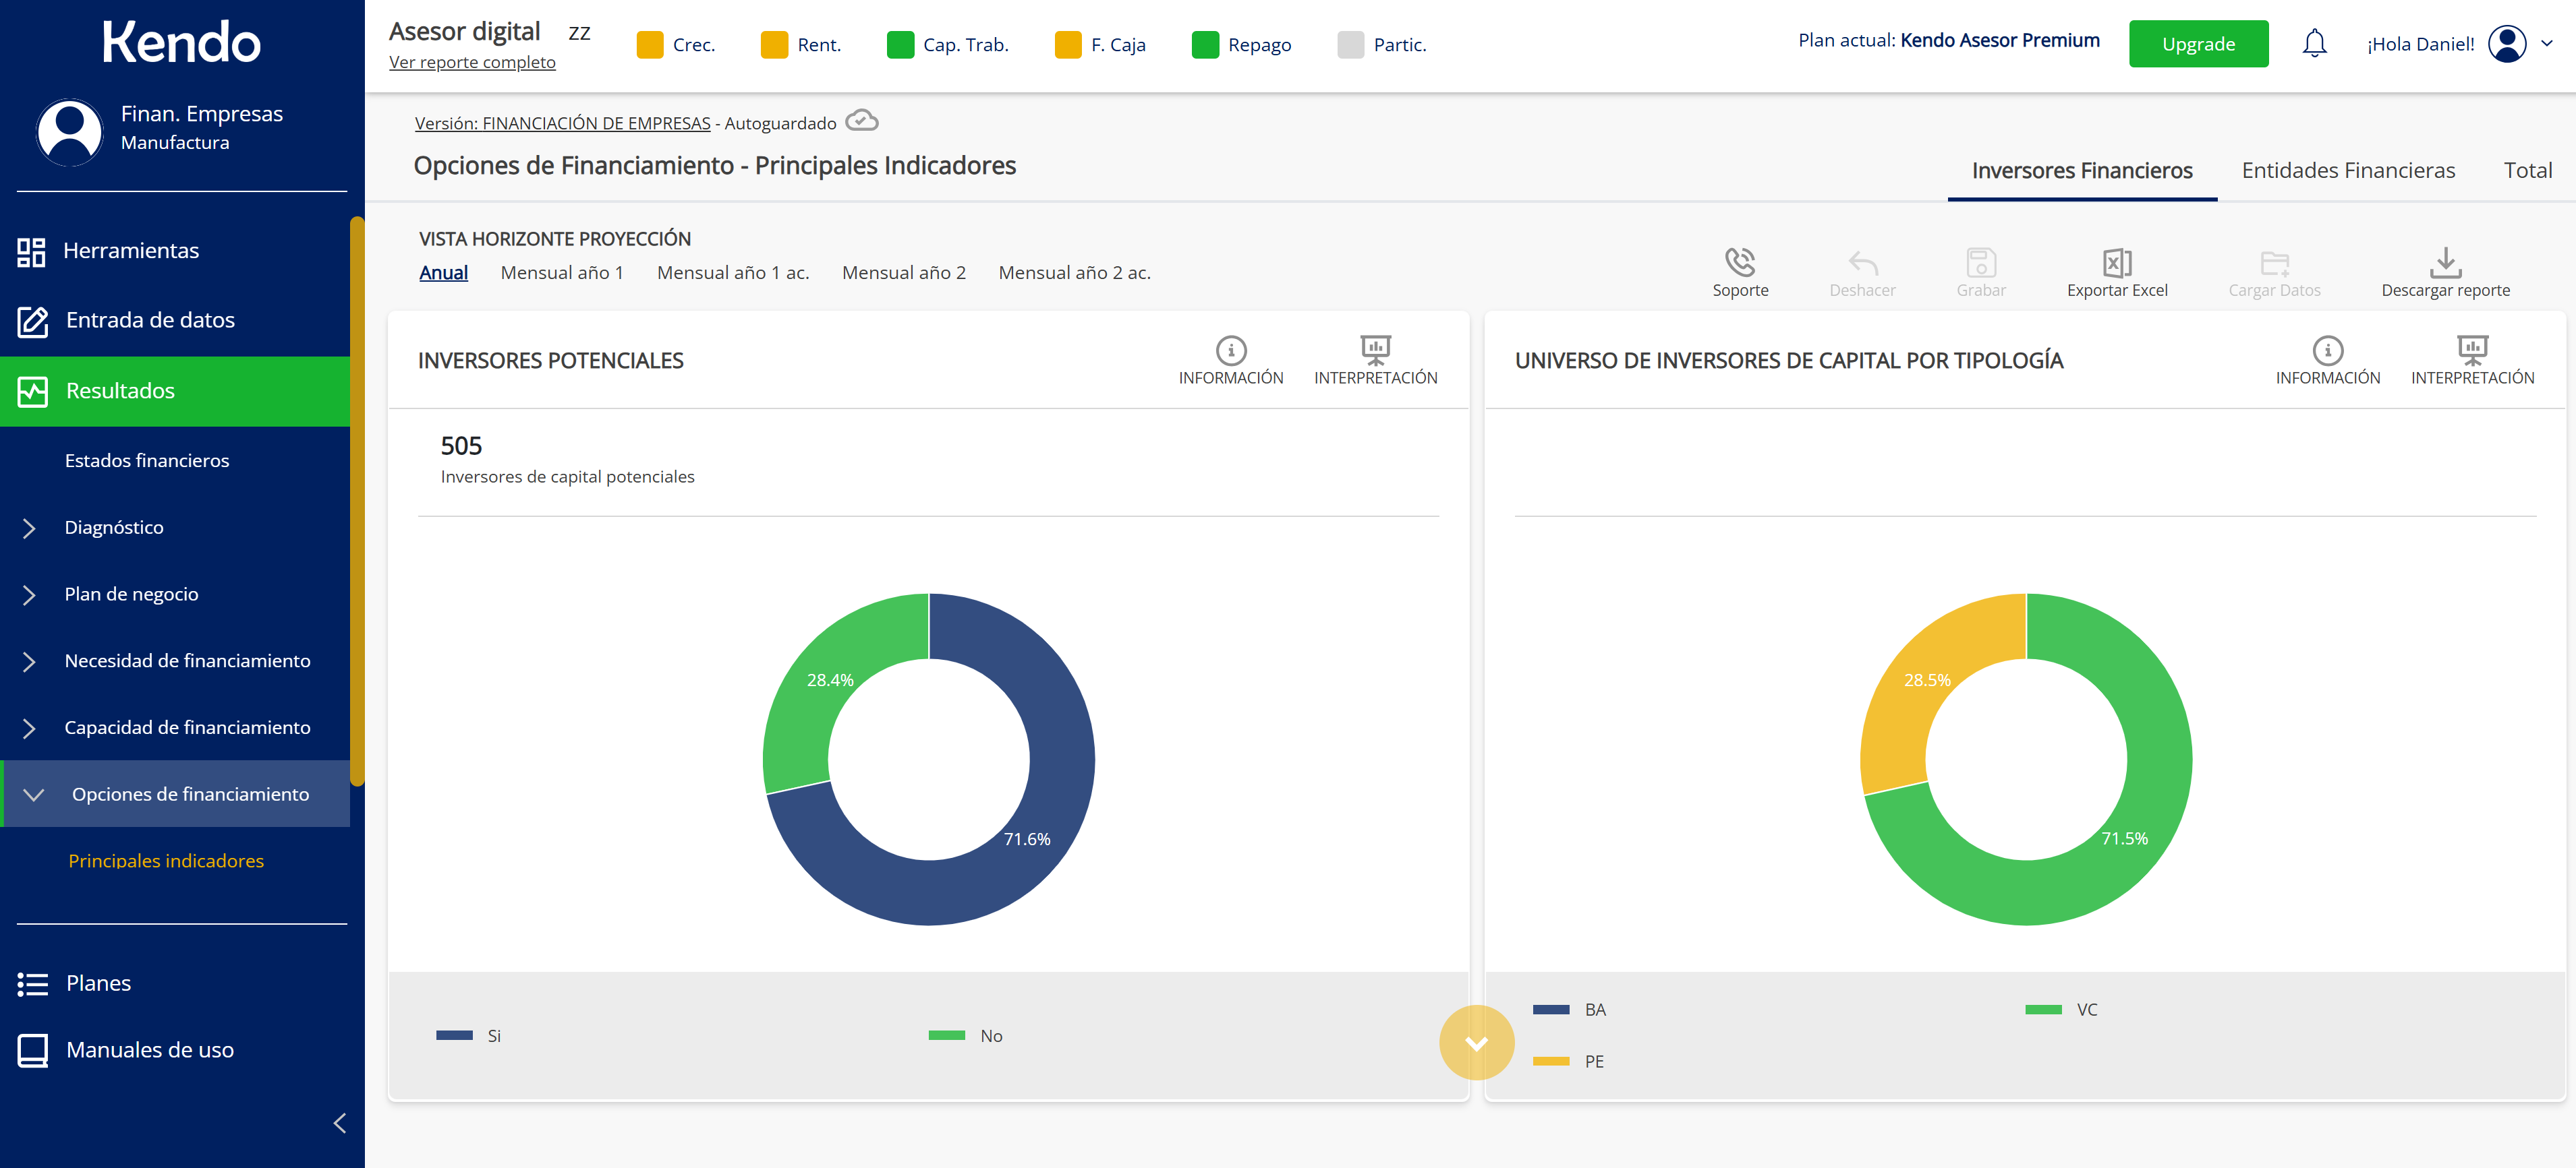
Task: Switch to Entidades Financieras tab
Action: pyautogui.click(x=2347, y=170)
